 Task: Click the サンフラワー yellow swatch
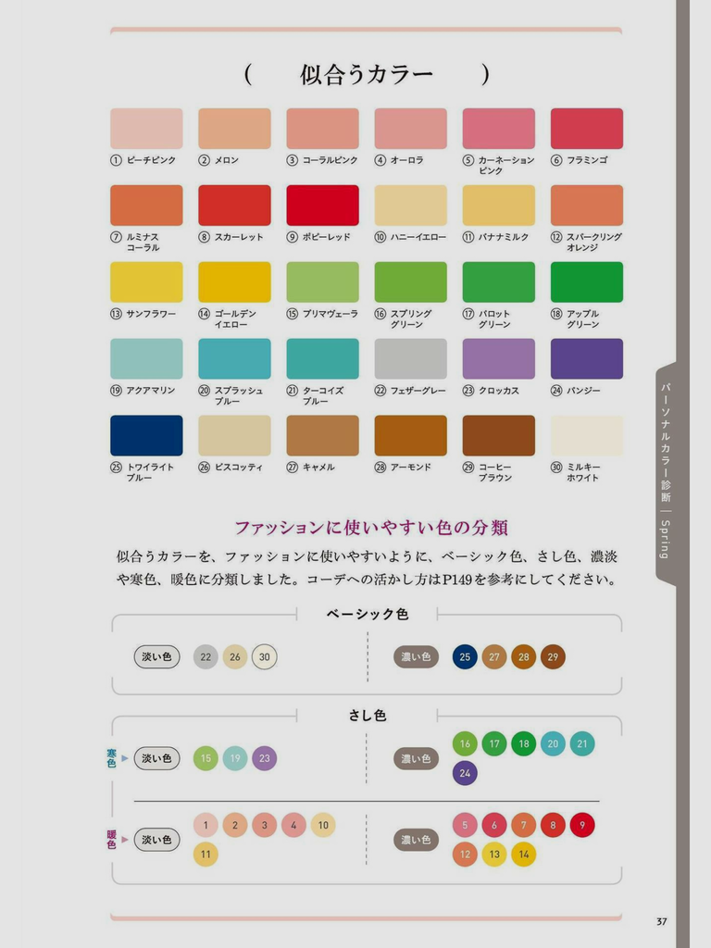click(146, 281)
